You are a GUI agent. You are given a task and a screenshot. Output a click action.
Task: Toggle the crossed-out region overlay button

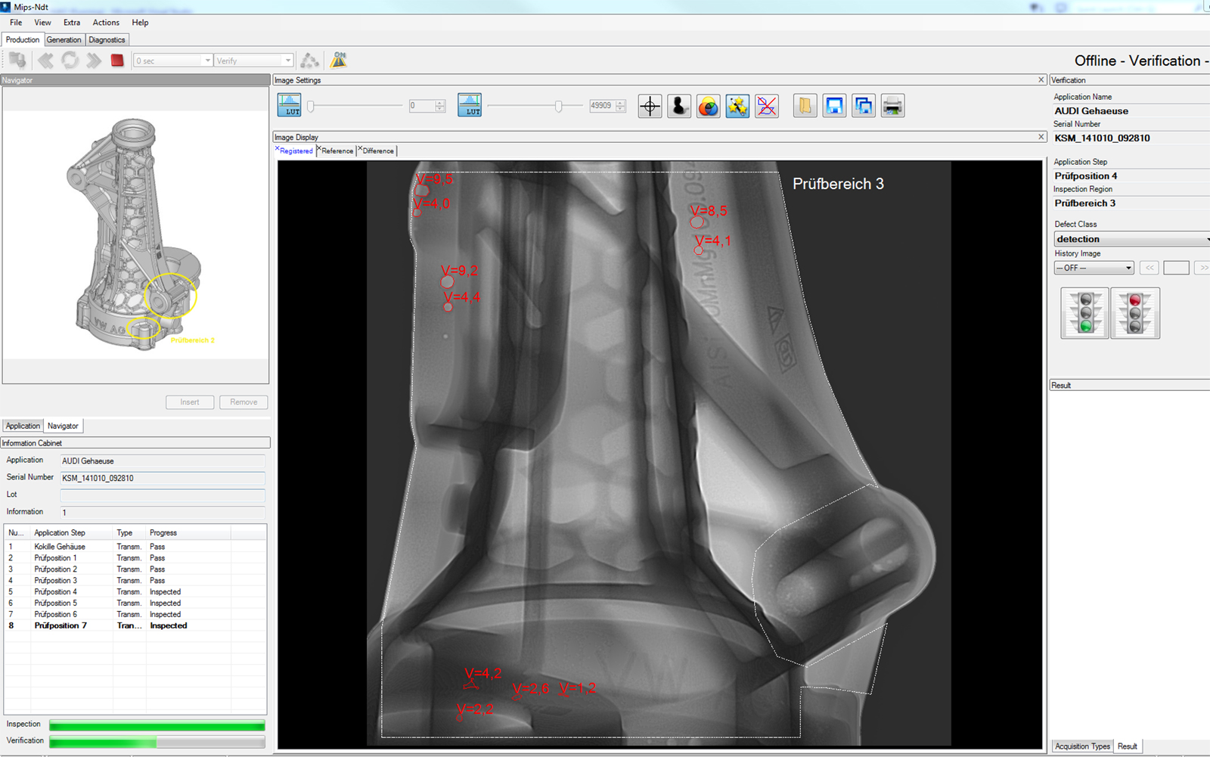point(767,106)
